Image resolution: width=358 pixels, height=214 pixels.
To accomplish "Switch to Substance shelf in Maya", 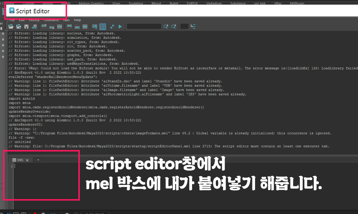I will coord(238,3).
